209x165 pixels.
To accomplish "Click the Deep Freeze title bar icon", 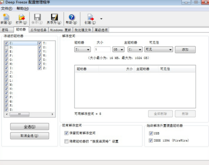I will (x=2, y=2).
